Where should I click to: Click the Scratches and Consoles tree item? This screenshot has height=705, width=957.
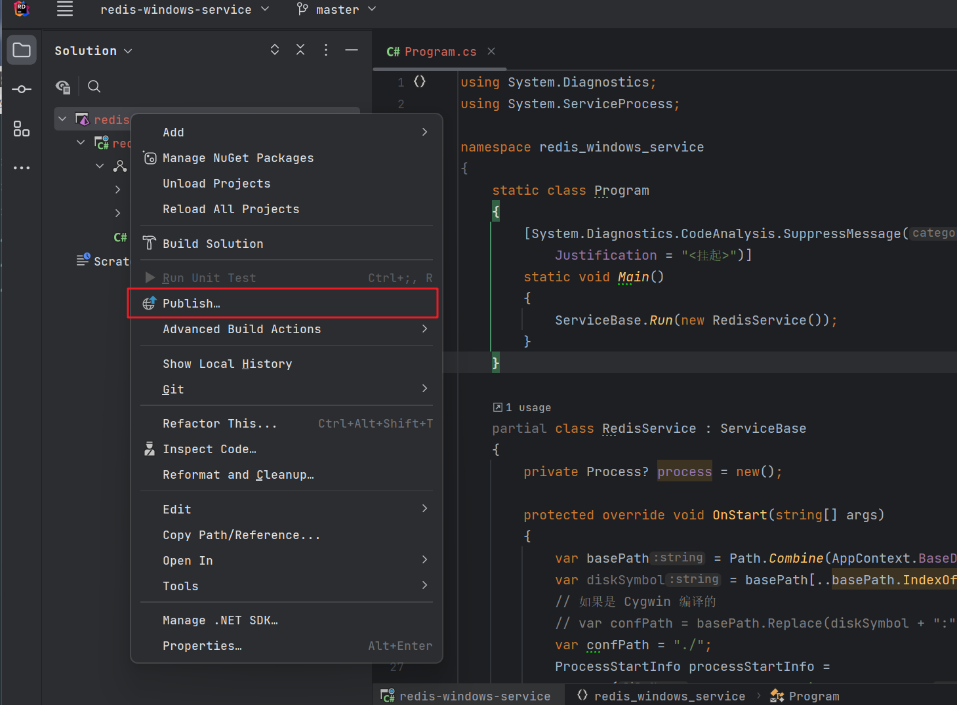coord(104,260)
